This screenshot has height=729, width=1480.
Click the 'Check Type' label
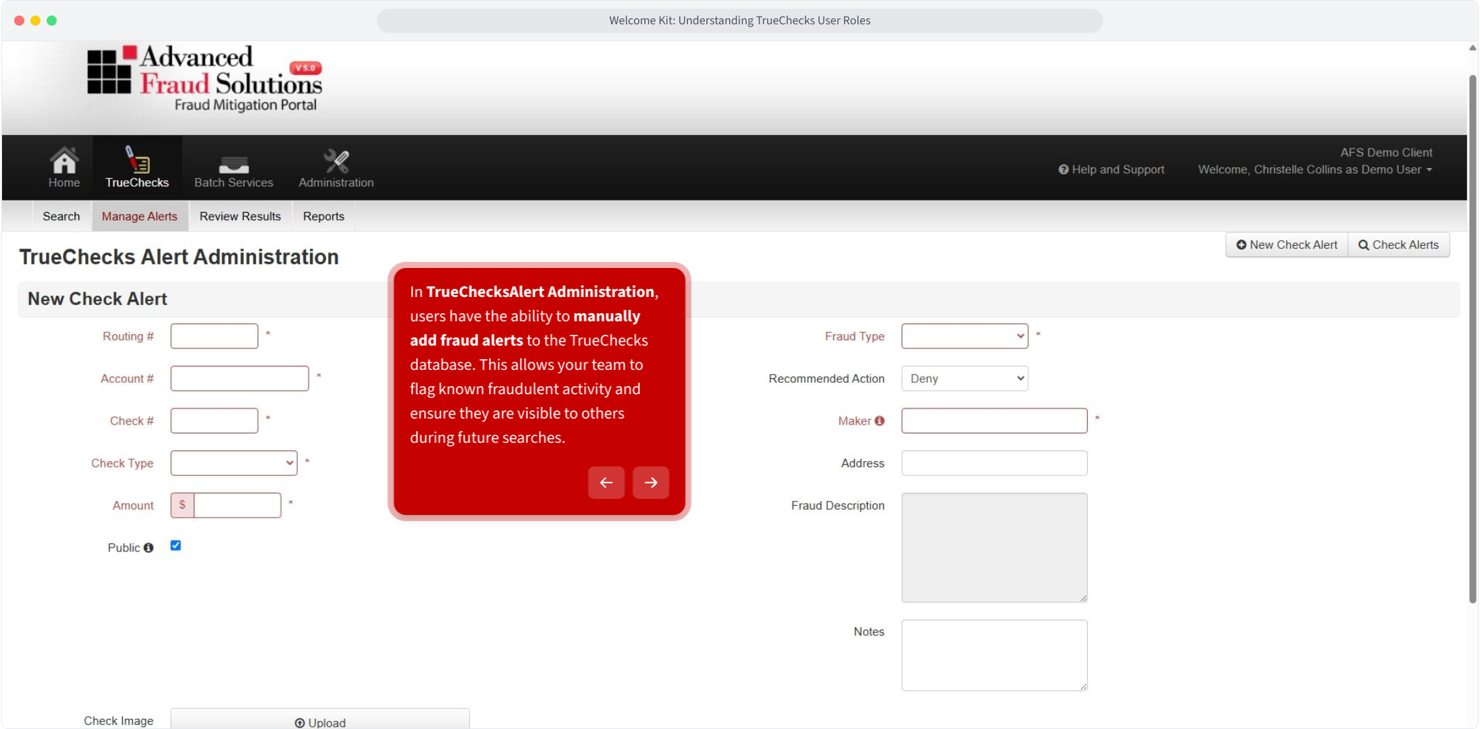pyautogui.click(x=122, y=463)
